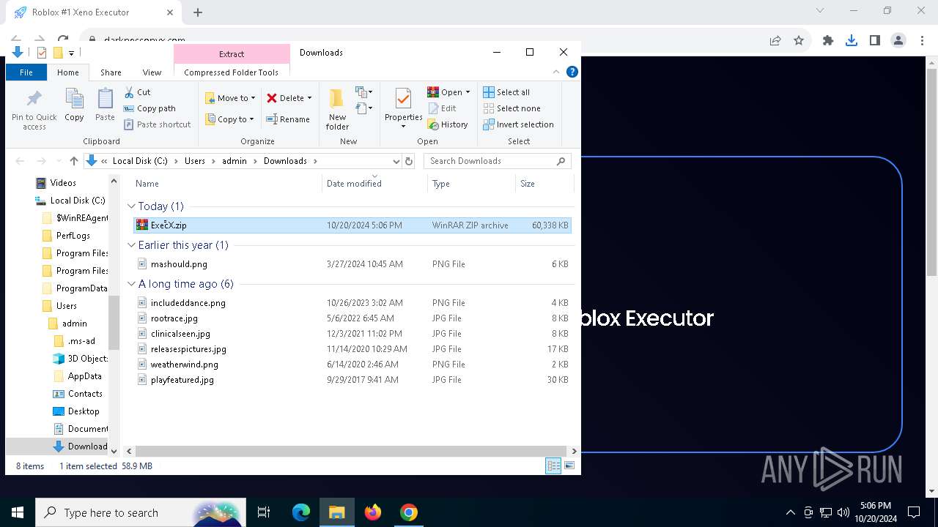Bookmark this page star icon

pyautogui.click(x=799, y=41)
